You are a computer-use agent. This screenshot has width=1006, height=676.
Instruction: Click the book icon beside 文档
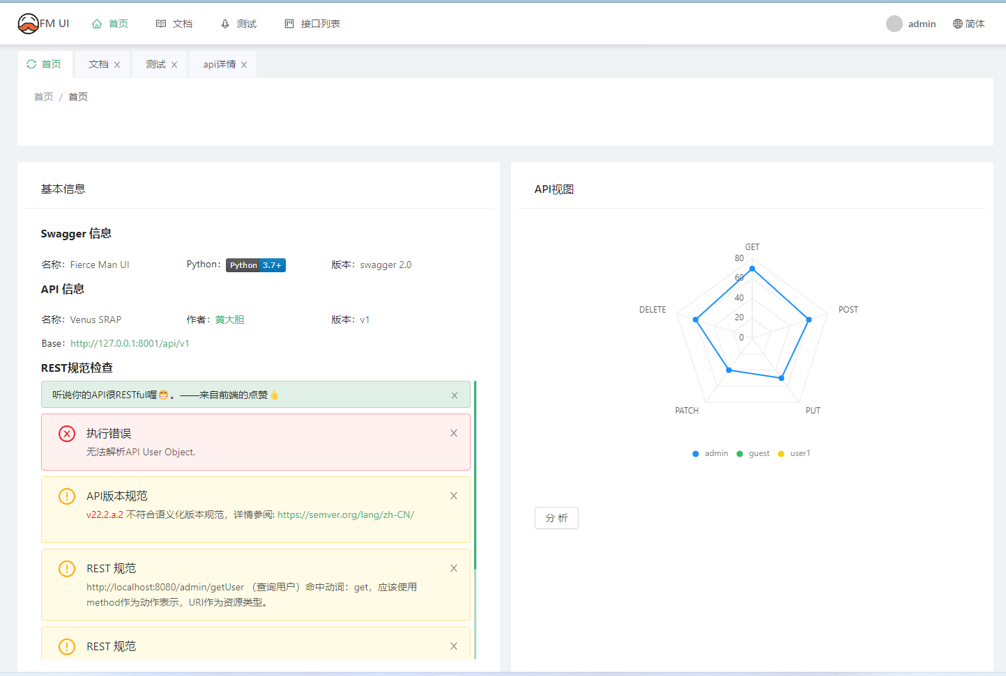(161, 24)
